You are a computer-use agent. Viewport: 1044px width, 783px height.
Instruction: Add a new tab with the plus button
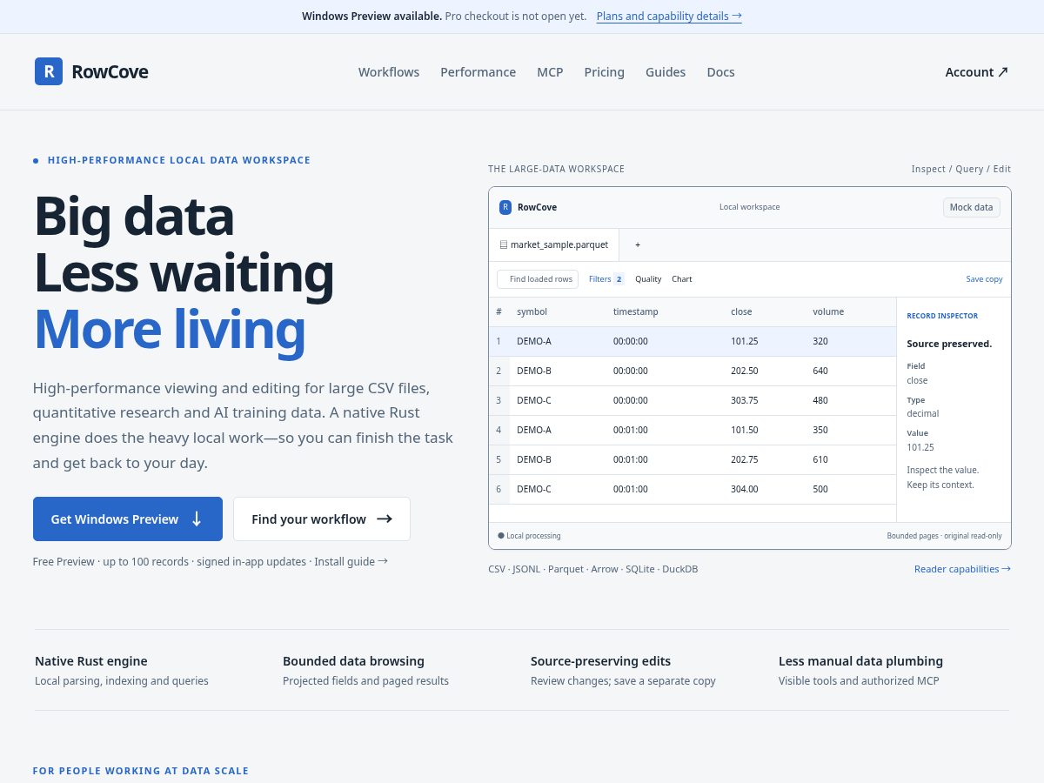pyautogui.click(x=638, y=245)
